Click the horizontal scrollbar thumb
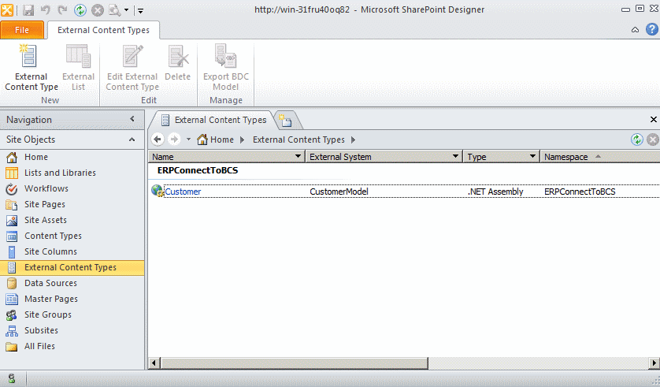 (x=294, y=363)
